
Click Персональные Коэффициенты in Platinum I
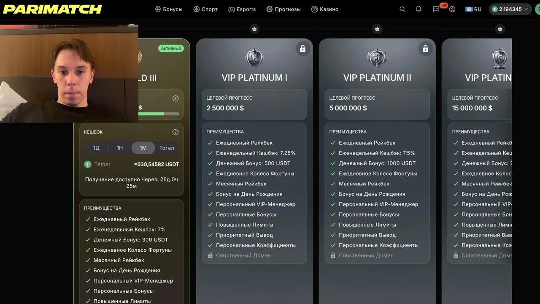256,245
